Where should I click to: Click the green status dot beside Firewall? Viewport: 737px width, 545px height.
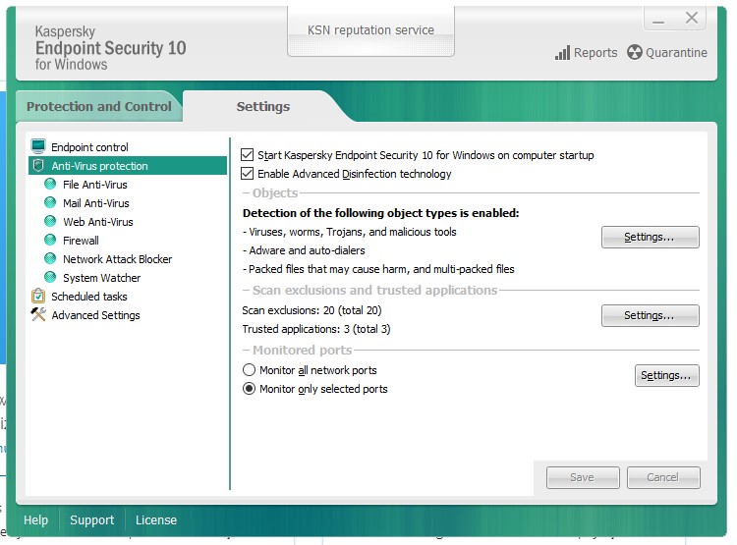click(50, 240)
